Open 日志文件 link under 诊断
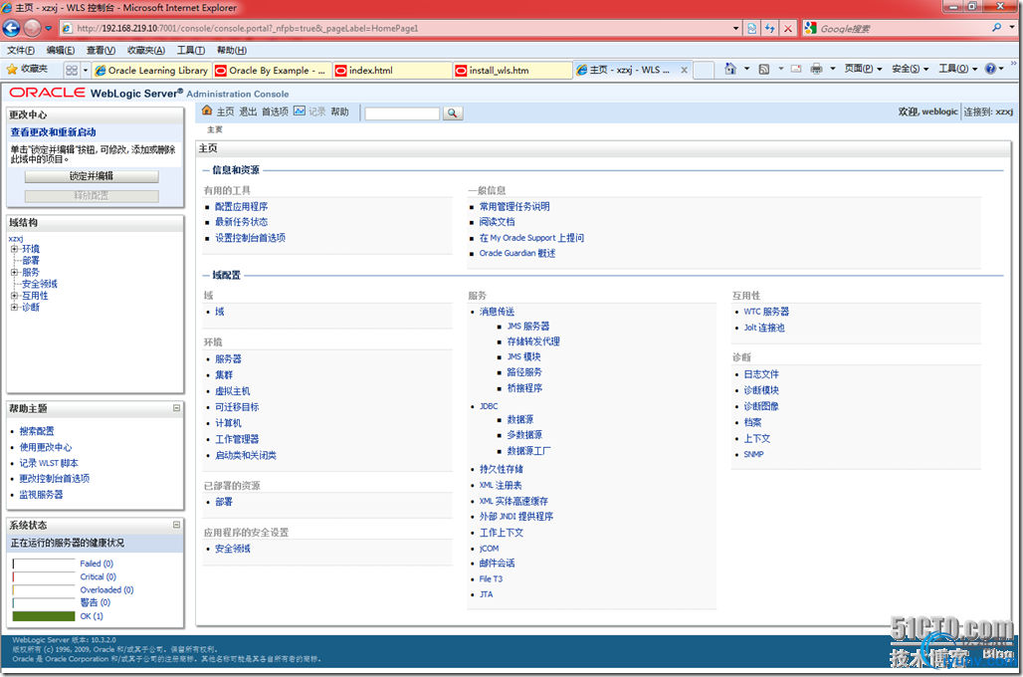 [760, 374]
